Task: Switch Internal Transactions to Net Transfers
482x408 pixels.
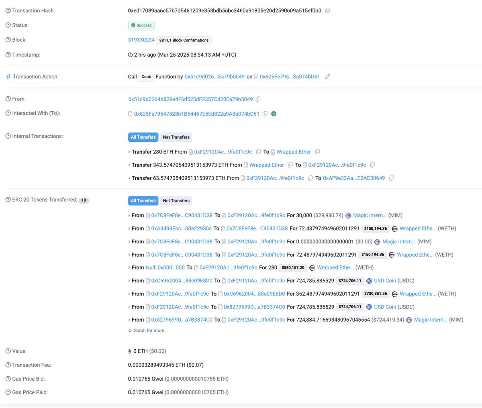Action: tap(176, 137)
